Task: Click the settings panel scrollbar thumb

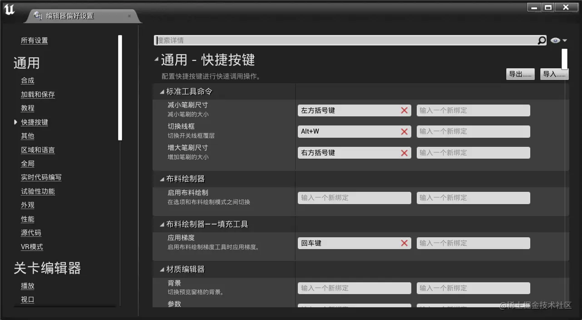Action: click(x=565, y=59)
